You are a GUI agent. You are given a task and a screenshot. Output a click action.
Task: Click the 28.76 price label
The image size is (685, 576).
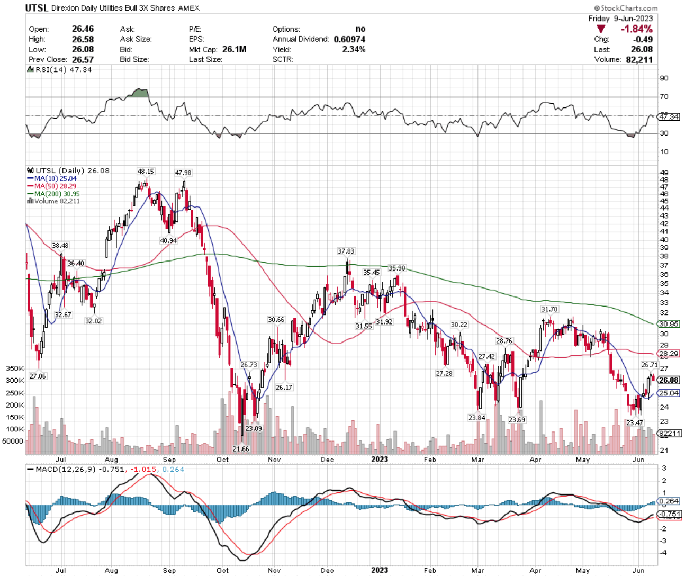pos(504,341)
